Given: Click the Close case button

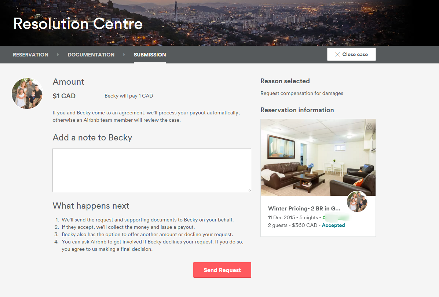Looking at the screenshot, I should 351,54.
